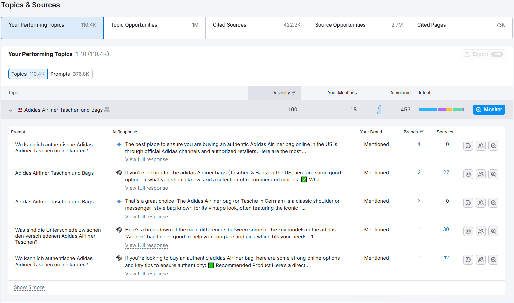Open the document icon on the last prompt row
Image resolution: width=514 pixels, height=303 pixels.
click(x=468, y=259)
